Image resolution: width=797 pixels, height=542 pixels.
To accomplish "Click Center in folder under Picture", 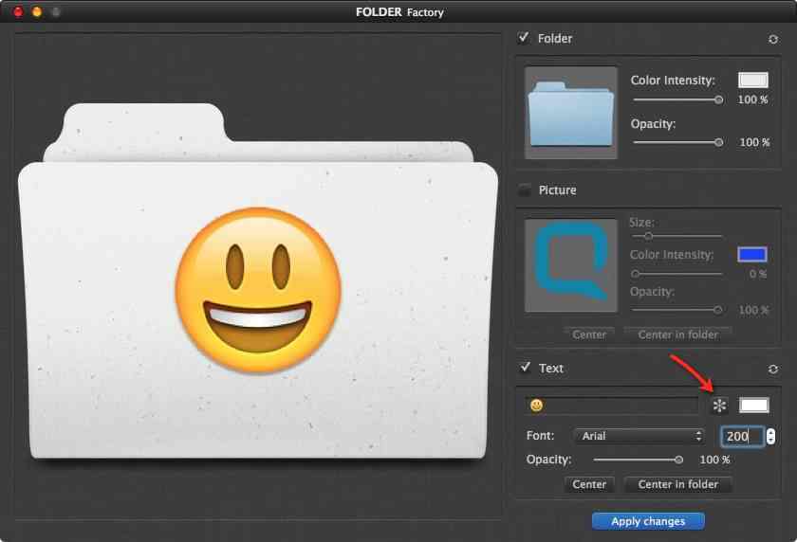I will 678,334.
